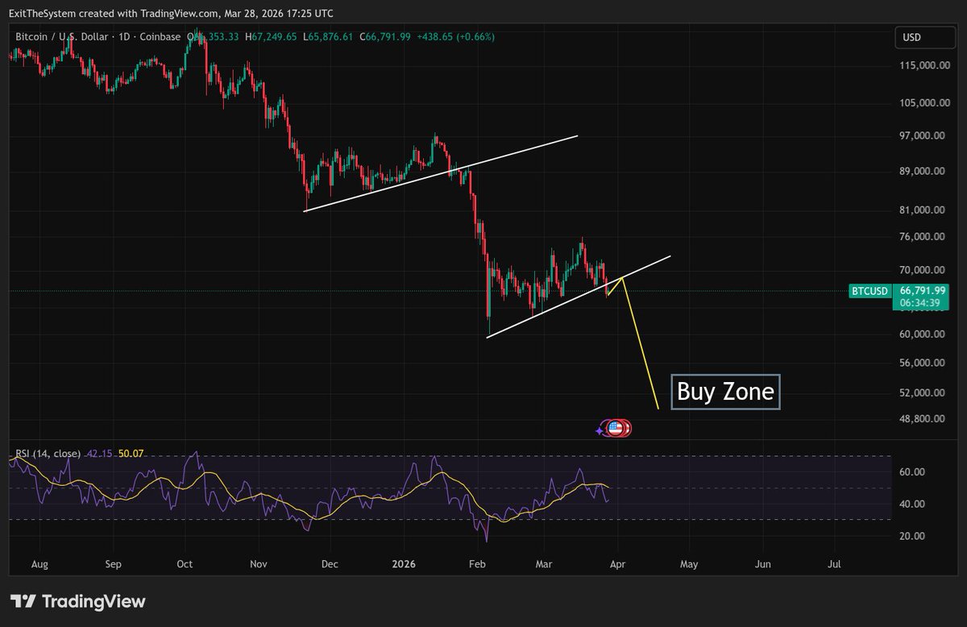Click the Dec label on time axis

pos(329,565)
